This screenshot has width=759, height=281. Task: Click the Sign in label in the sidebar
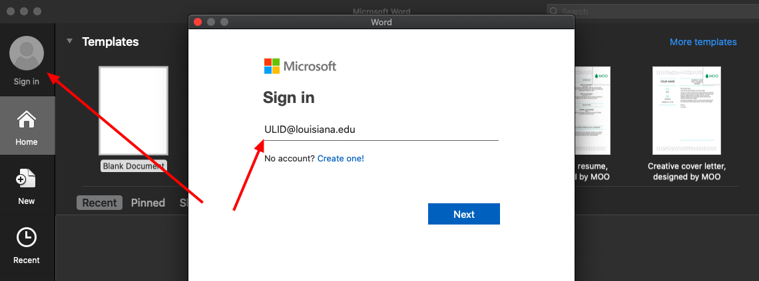pos(27,82)
